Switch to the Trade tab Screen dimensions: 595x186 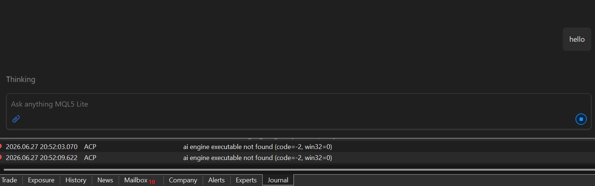9,180
